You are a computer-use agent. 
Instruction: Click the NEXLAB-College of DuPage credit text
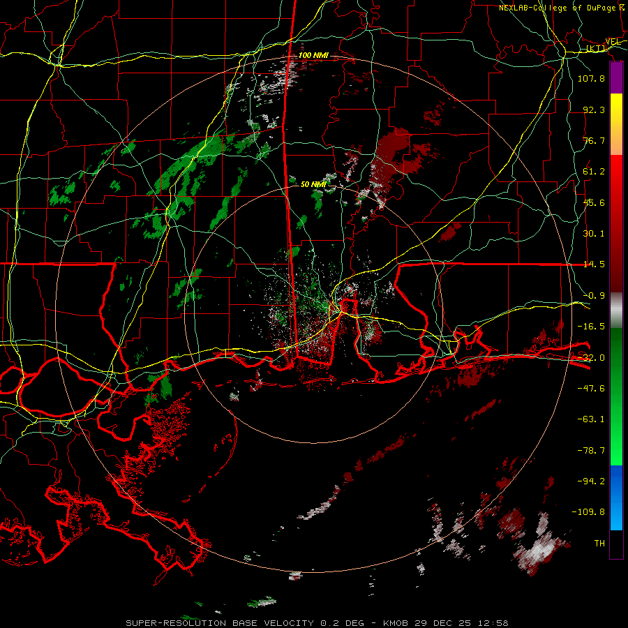tap(562, 8)
